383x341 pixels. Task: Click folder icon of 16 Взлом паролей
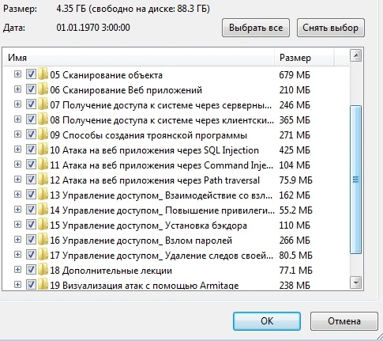(x=43, y=240)
